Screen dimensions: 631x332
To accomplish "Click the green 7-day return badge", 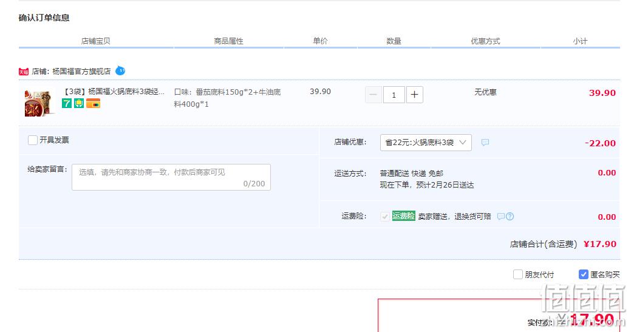I will 66,103.
